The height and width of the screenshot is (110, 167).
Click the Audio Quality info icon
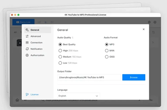tap(73, 38)
